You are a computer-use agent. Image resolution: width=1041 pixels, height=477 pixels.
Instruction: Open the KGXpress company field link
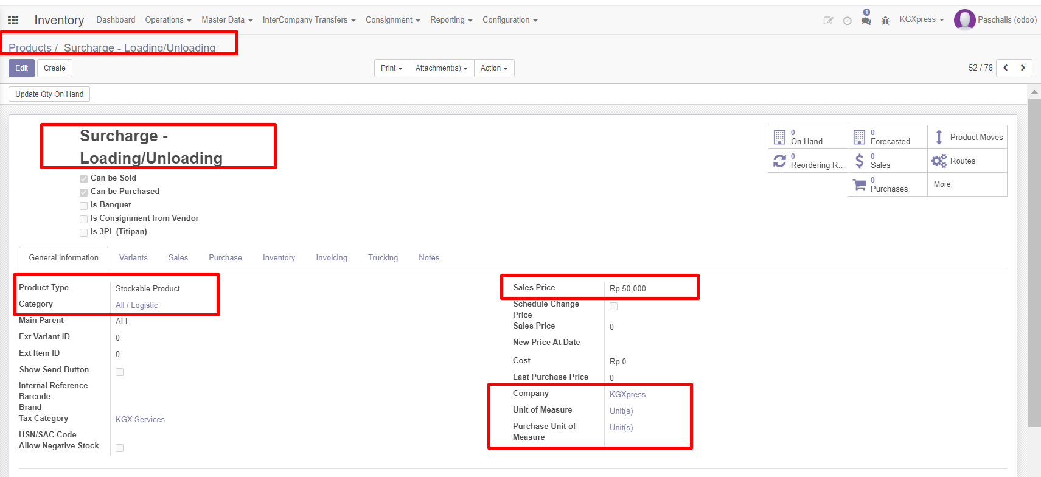click(x=627, y=395)
